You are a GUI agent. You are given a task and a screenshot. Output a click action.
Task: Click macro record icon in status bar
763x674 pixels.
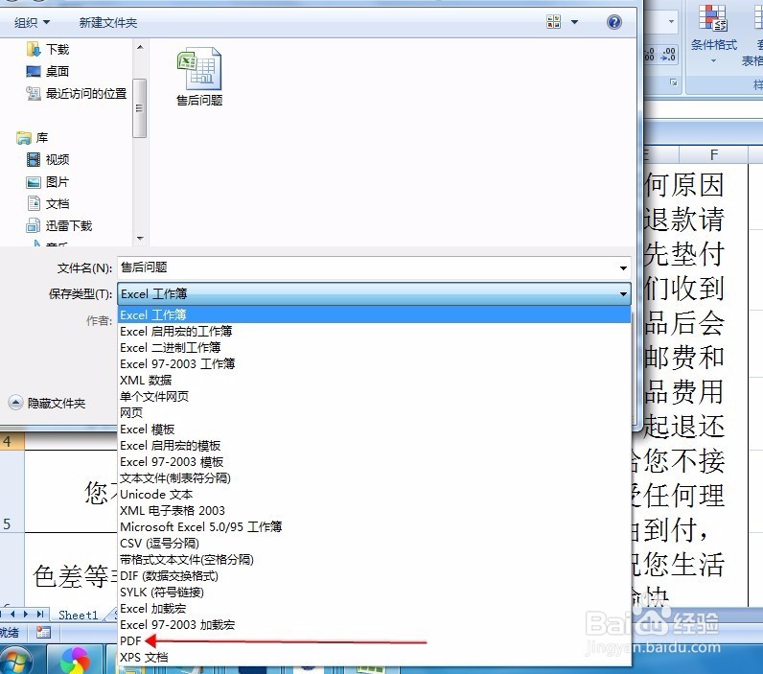[x=43, y=633]
